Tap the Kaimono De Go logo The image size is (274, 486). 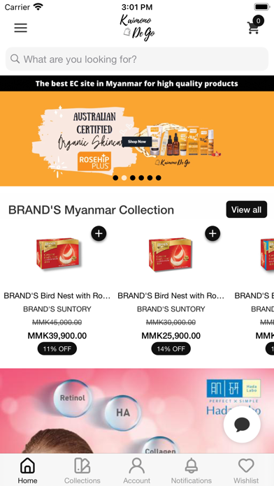coord(138,28)
